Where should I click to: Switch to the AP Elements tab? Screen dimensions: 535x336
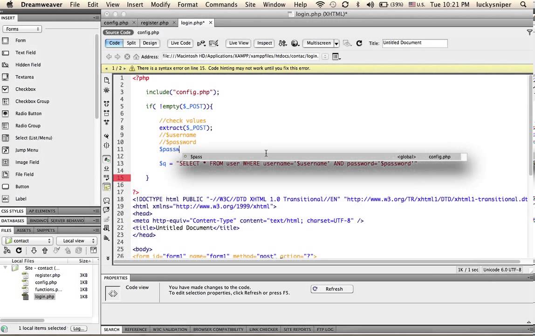click(42, 211)
